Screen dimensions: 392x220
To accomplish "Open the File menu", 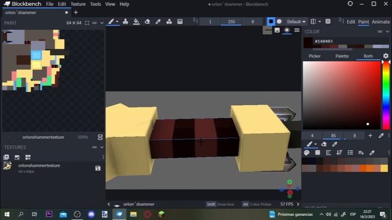I will pyautogui.click(x=50, y=4).
